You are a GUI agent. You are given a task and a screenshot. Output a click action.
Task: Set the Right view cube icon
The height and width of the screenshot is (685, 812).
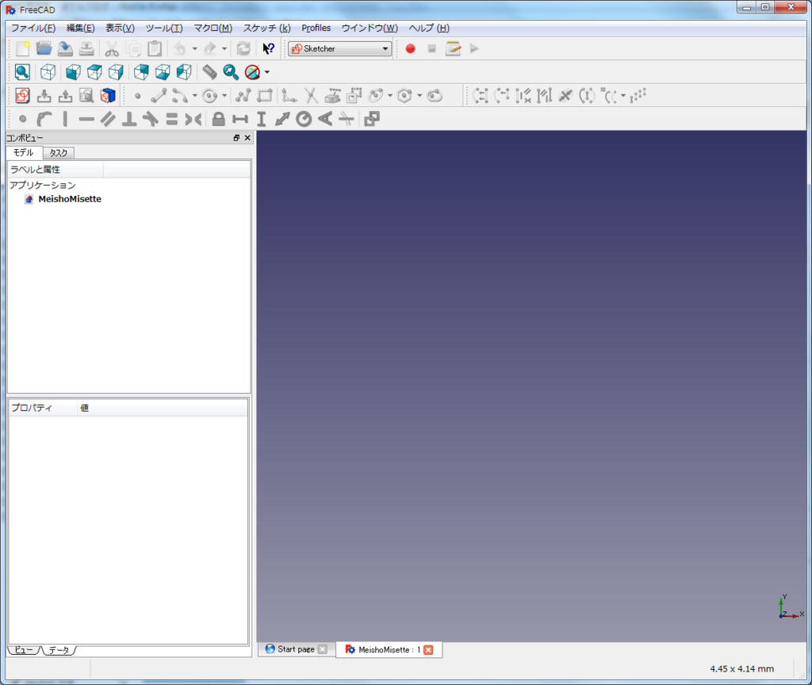[x=116, y=72]
